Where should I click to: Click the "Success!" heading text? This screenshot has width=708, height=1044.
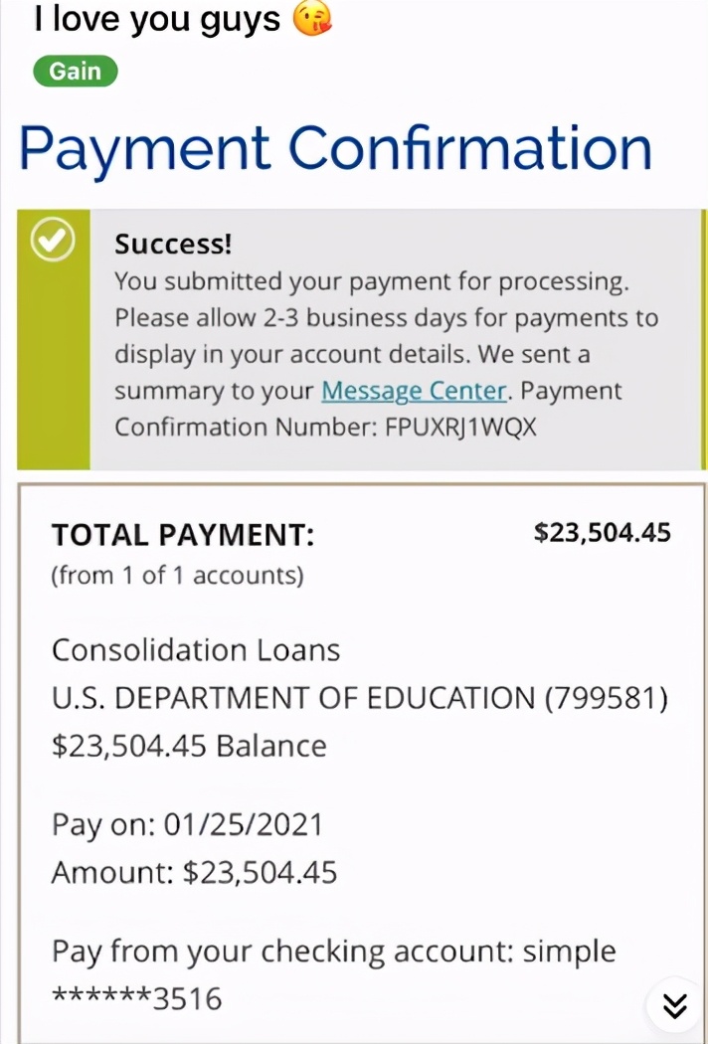(x=173, y=244)
